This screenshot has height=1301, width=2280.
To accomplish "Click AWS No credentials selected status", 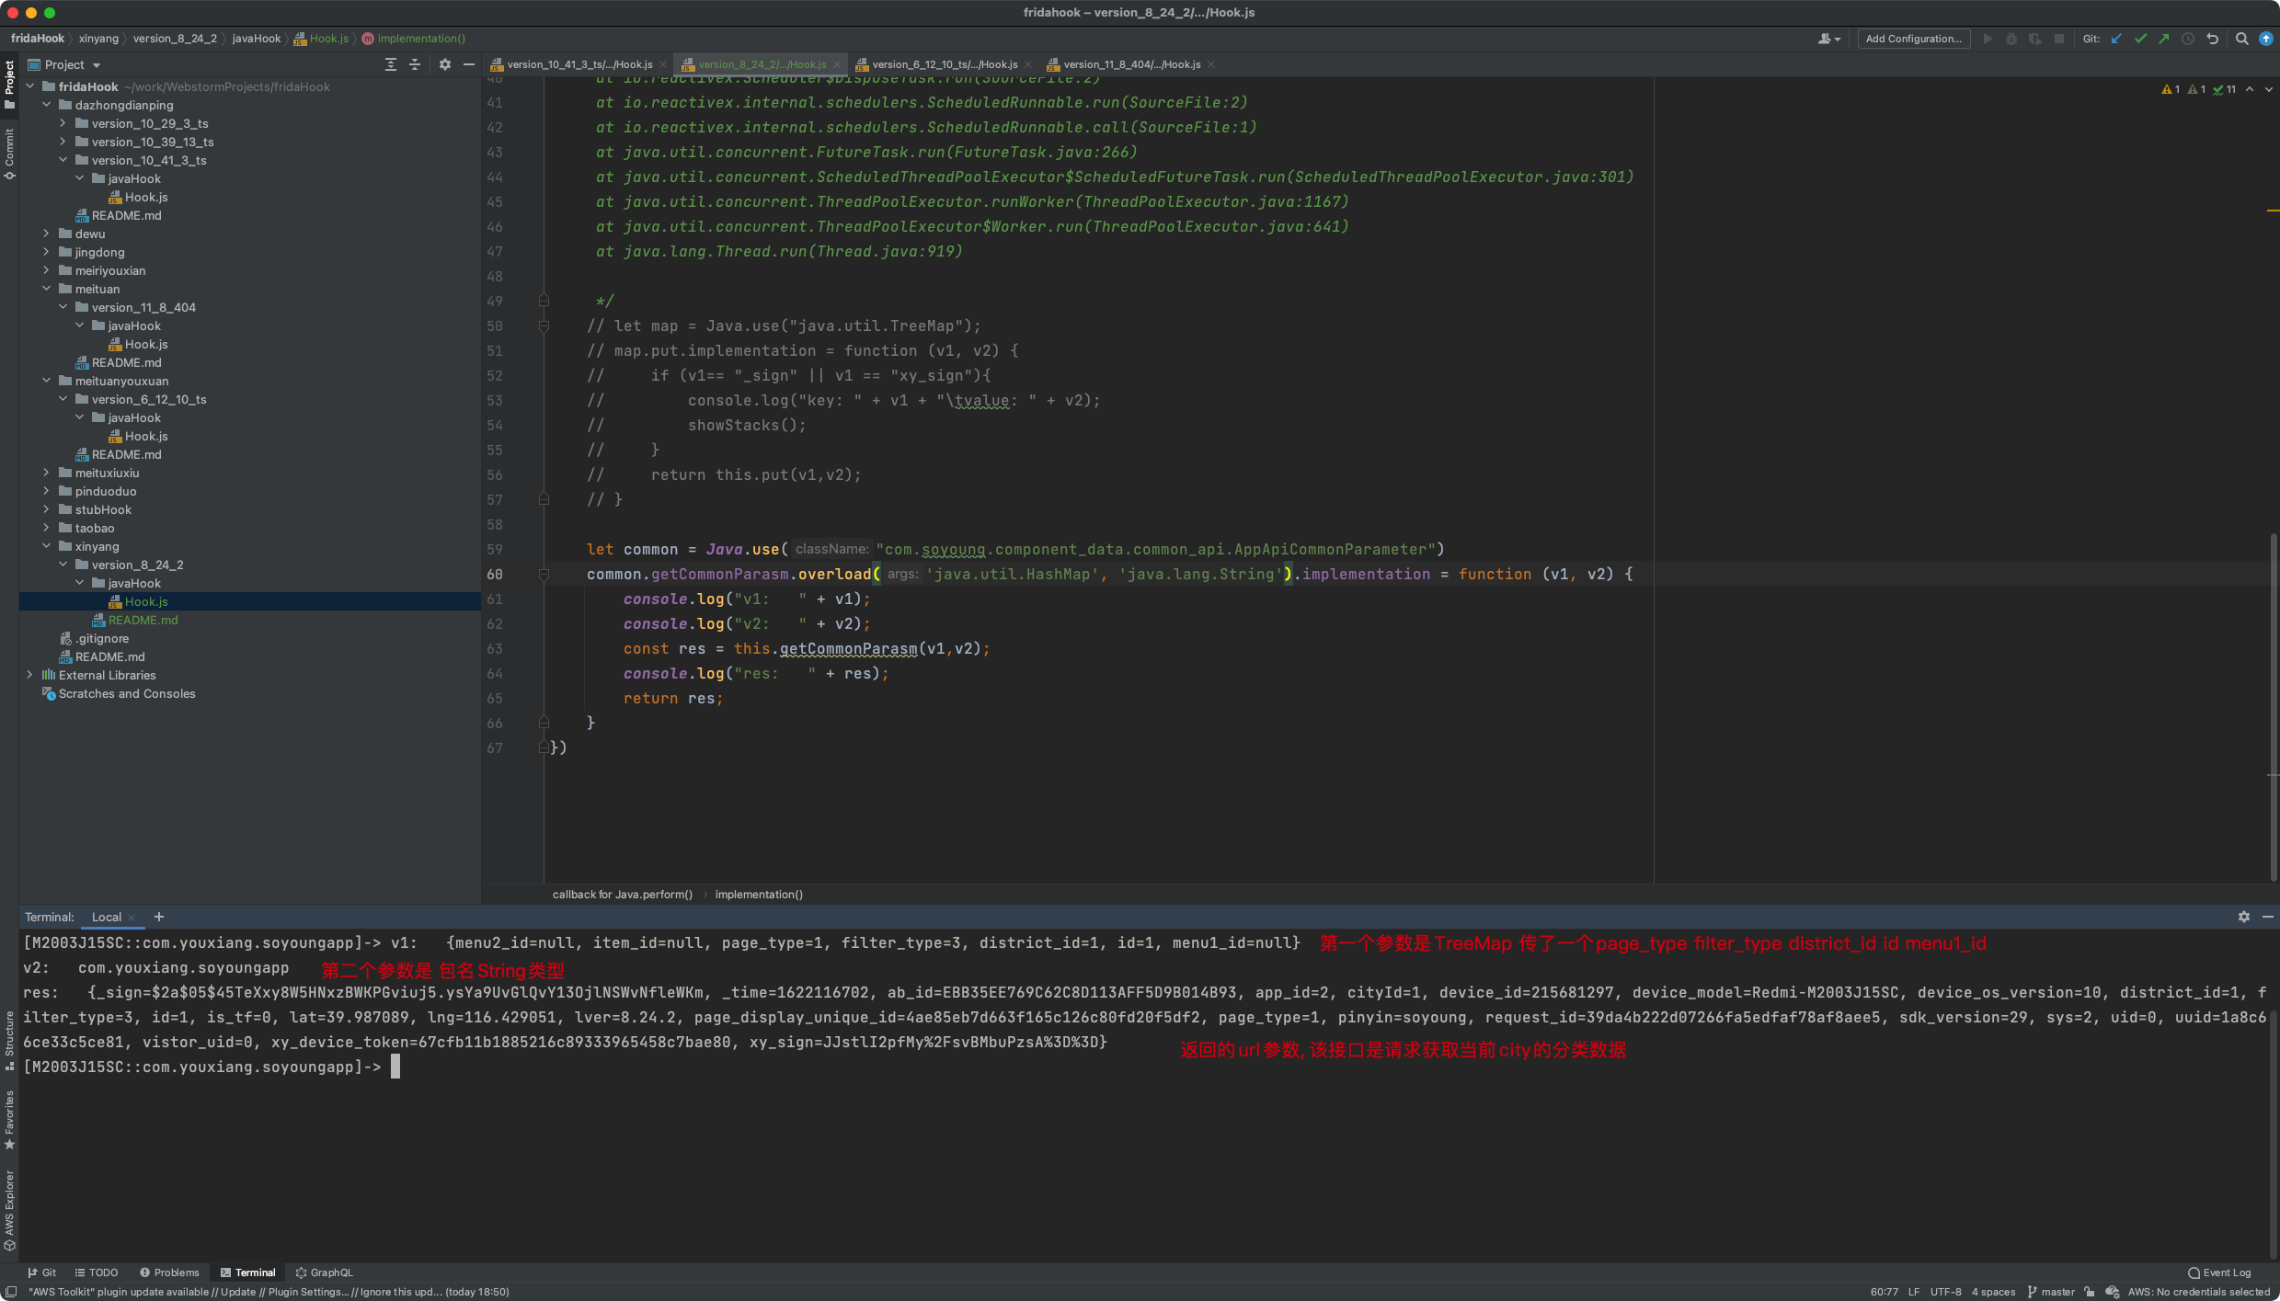I will click(2199, 1292).
